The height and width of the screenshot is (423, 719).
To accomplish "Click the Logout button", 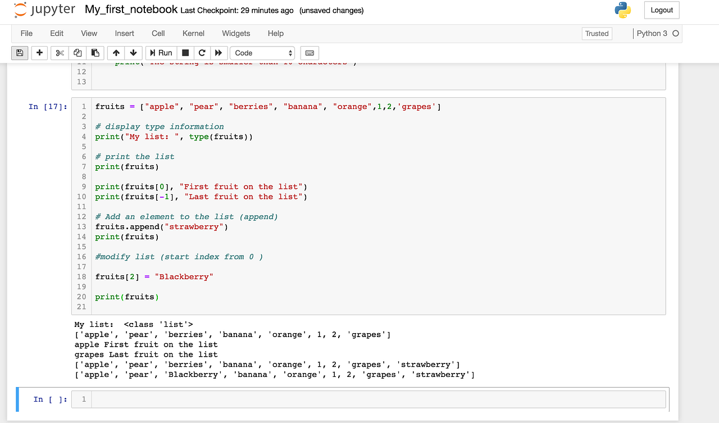I will point(661,10).
